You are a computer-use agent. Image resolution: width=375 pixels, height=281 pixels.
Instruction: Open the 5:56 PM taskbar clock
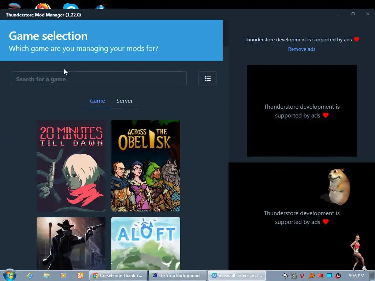pyautogui.click(x=356, y=276)
